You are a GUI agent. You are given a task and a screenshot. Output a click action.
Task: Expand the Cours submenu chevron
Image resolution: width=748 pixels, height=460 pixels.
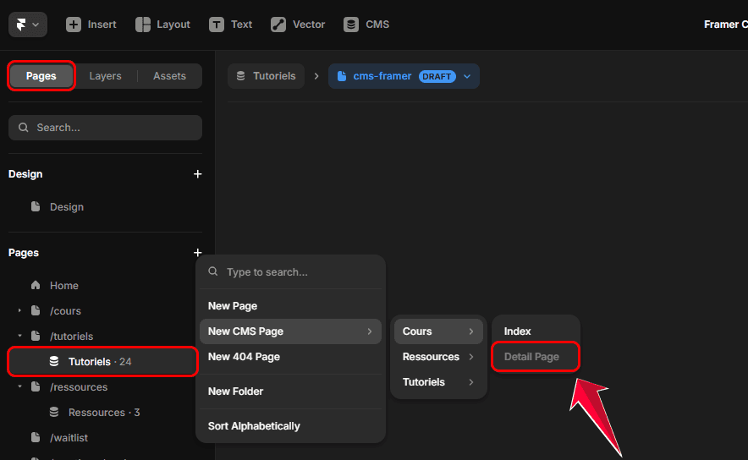pyautogui.click(x=470, y=331)
